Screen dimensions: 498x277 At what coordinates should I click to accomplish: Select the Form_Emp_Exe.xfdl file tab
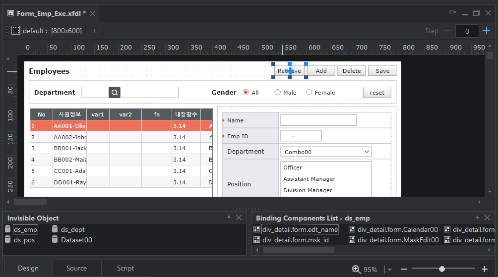coord(51,13)
